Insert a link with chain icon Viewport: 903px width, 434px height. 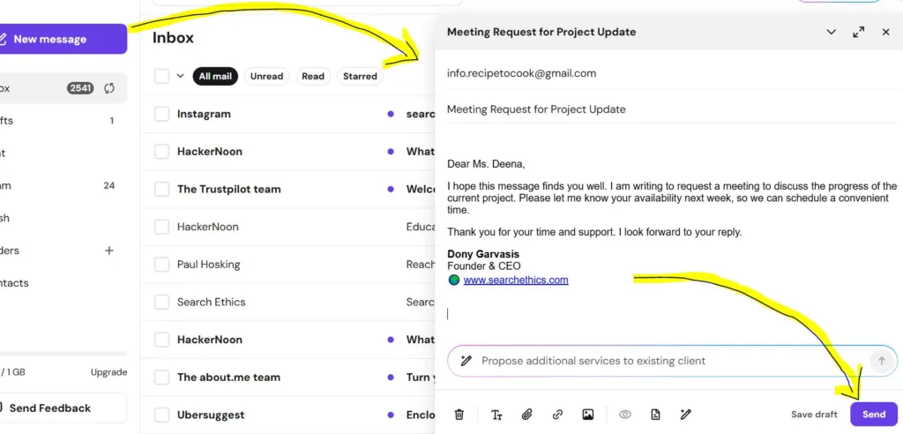[x=557, y=415]
